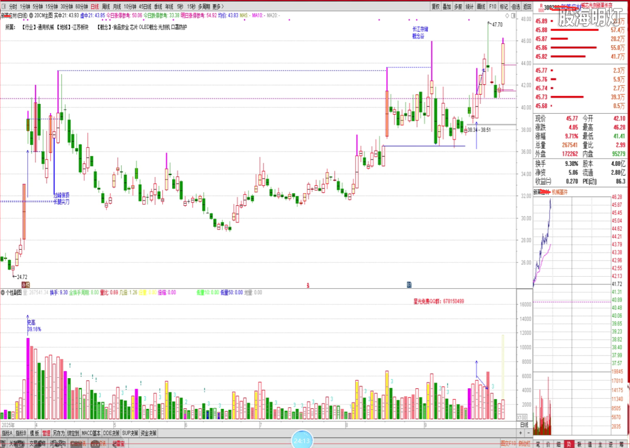Switch to the 周线 weekly period tab
This screenshot has width=630, height=448.
tap(106, 7)
